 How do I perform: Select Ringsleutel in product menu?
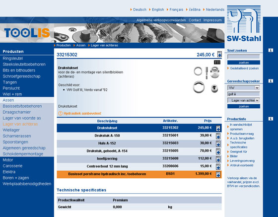point(12,58)
